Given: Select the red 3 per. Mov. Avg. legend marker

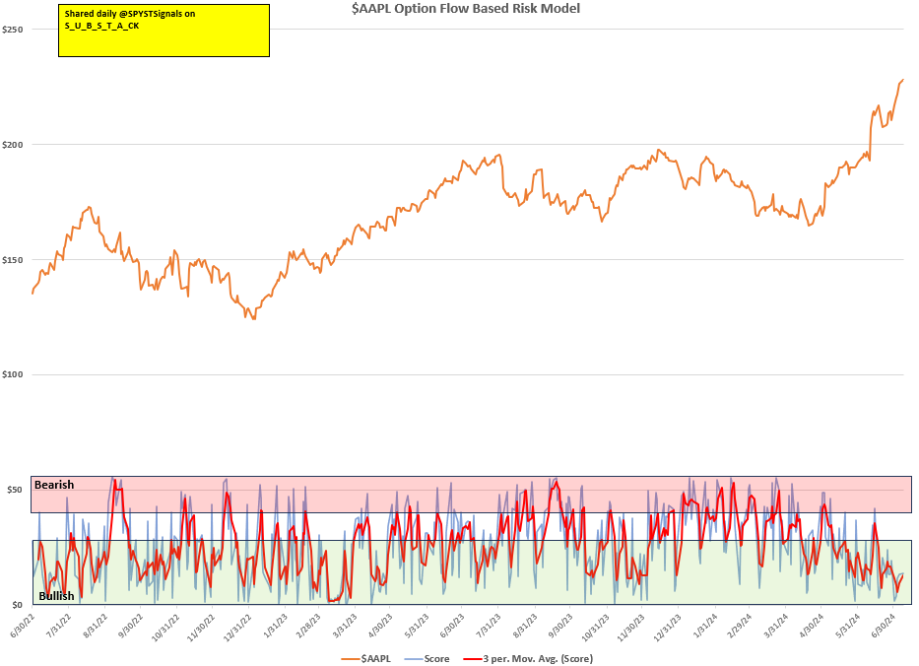Looking at the screenshot, I should coord(471,657).
